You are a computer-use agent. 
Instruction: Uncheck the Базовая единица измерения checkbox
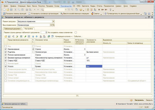click(6, 58)
